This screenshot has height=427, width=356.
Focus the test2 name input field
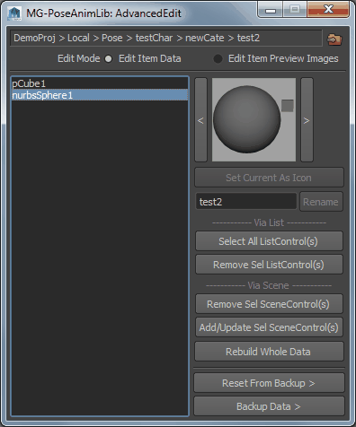[246, 202]
